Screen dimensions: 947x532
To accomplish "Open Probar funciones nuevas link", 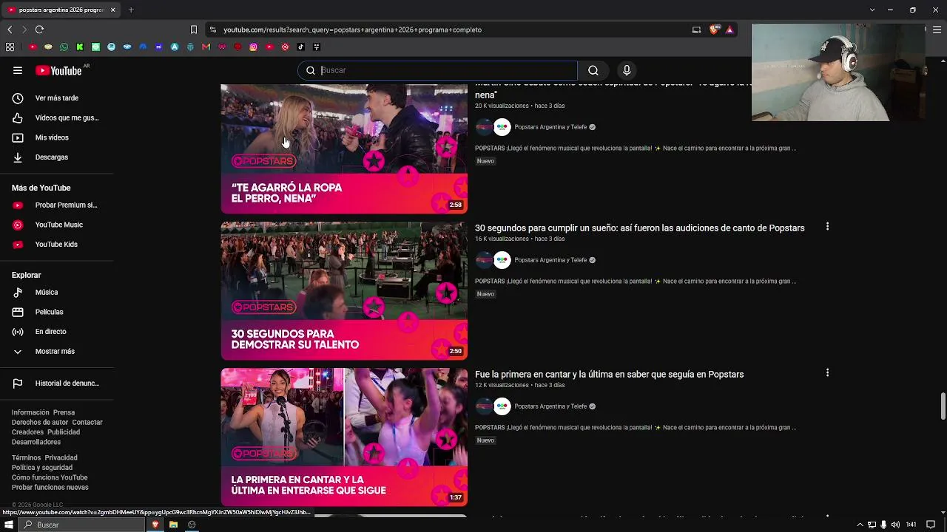I will click(x=50, y=488).
